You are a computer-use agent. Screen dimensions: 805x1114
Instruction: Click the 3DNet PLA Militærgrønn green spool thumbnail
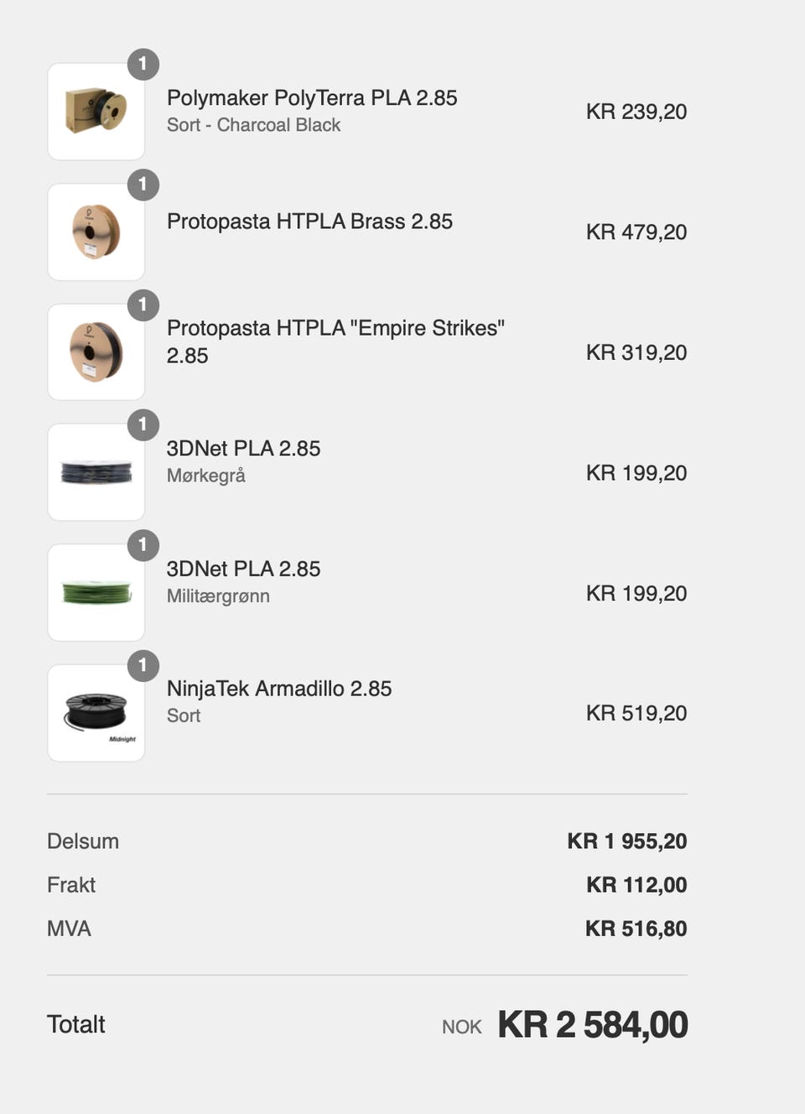point(96,593)
